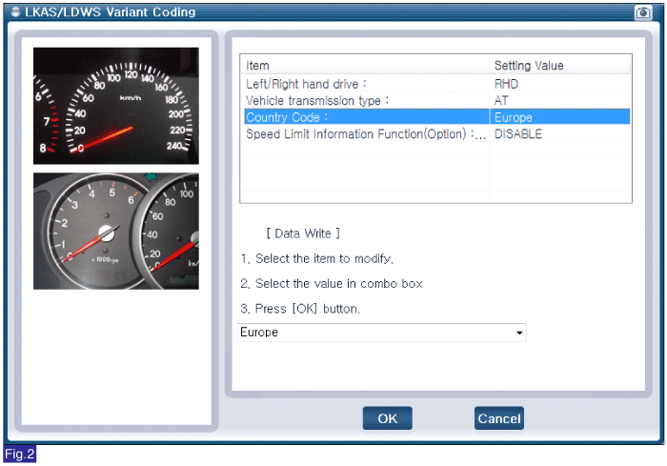Screen dimensions: 667x466
Task: Open the Europe combo box
Action: tap(381, 333)
